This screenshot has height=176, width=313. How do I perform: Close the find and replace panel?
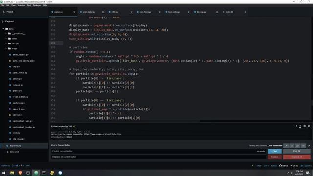point(309,146)
